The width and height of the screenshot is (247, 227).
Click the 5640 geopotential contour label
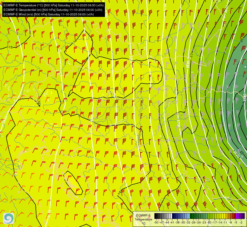click(x=226, y=9)
